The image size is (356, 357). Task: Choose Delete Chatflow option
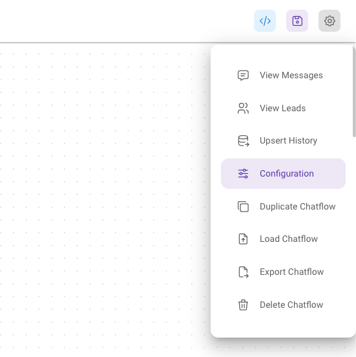point(283,305)
